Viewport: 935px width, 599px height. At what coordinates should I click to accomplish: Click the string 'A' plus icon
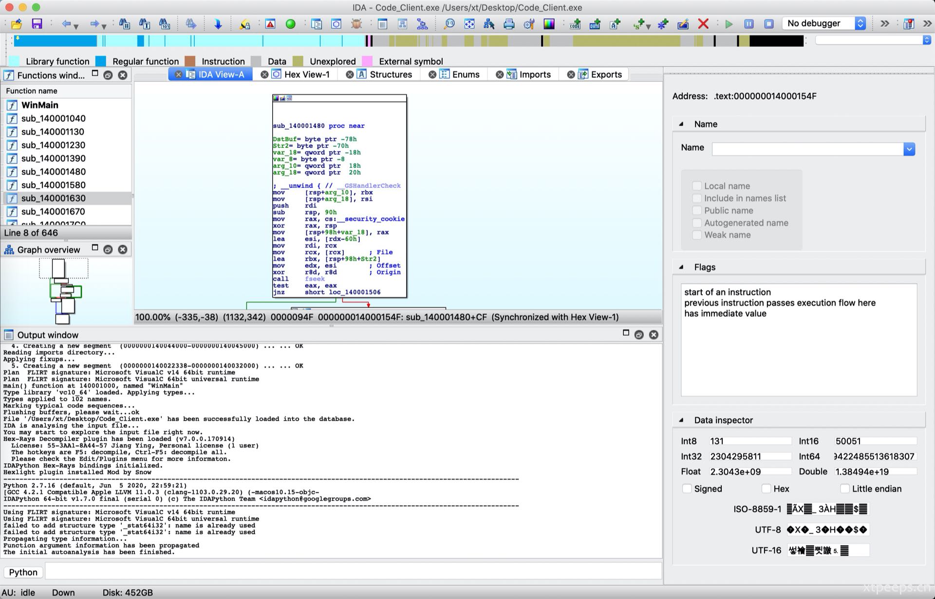615,24
